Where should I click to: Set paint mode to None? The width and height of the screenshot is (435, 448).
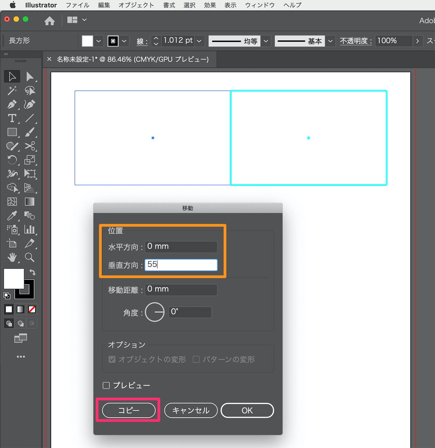click(32, 309)
